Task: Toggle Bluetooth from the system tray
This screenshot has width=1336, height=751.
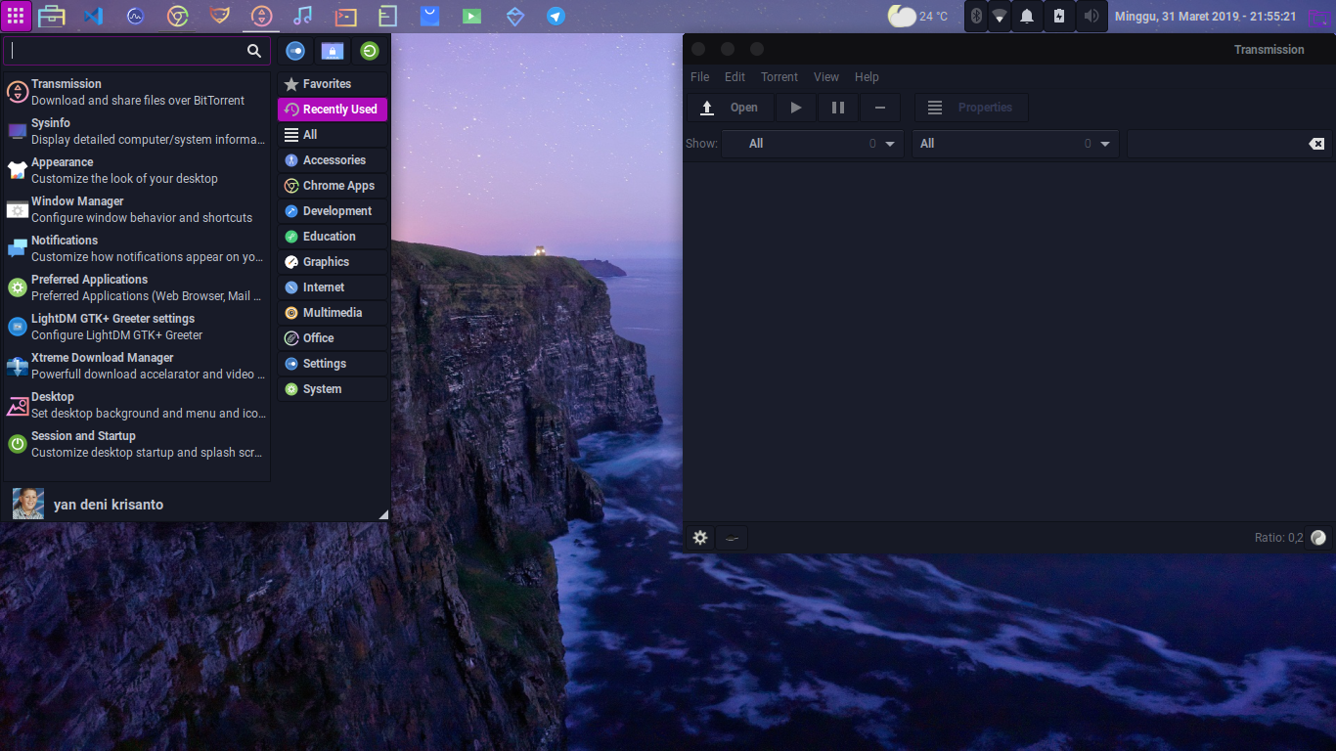Action: pos(975,16)
